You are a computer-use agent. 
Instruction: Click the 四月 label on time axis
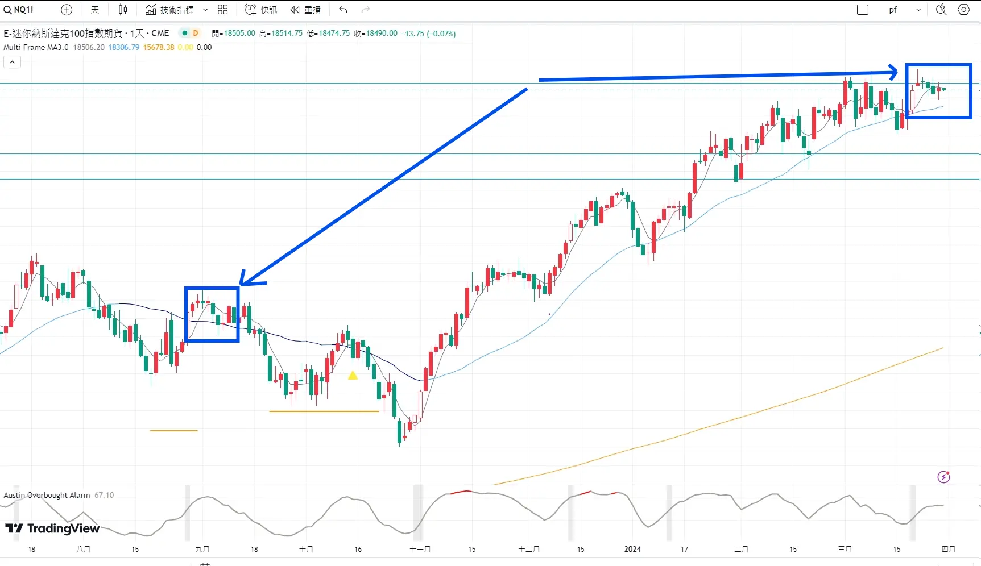949,549
